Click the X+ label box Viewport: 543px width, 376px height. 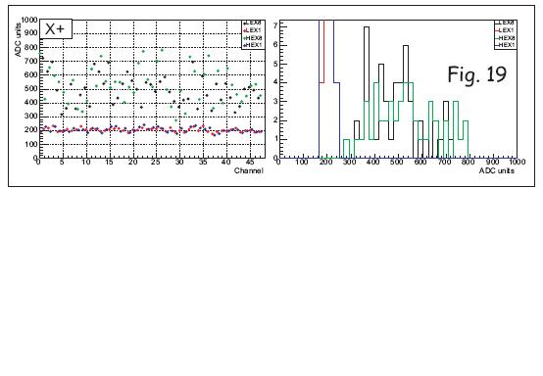(x=56, y=29)
